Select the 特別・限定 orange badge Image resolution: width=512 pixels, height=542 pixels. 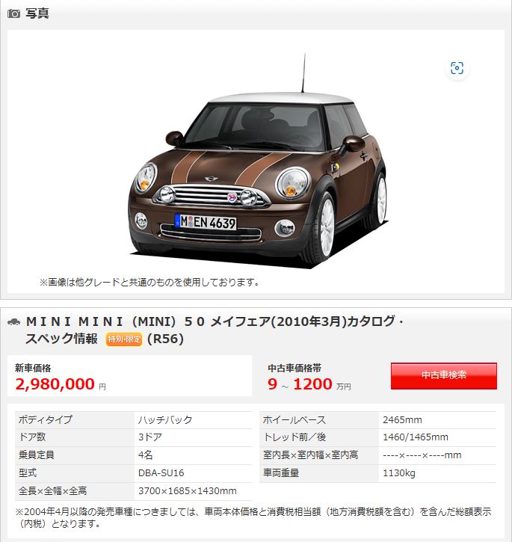pos(124,339)
